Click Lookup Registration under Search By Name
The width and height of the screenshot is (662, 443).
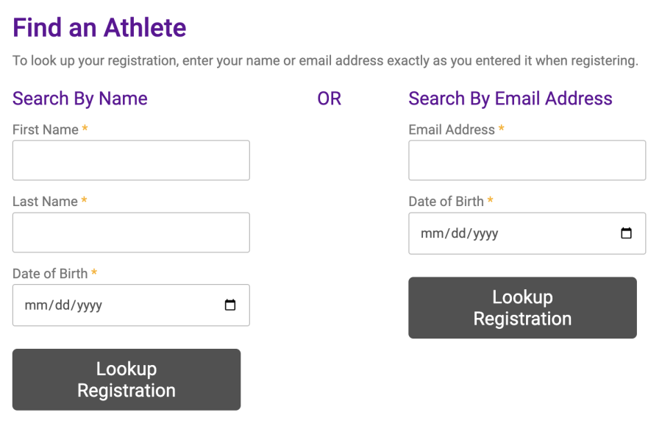point(127,380)
